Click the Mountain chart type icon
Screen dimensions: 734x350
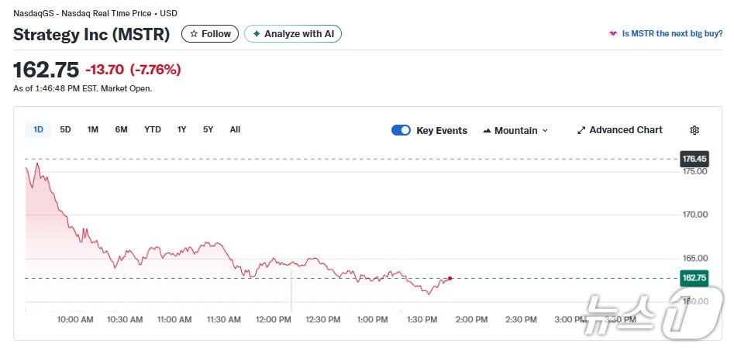coord(488,130)
